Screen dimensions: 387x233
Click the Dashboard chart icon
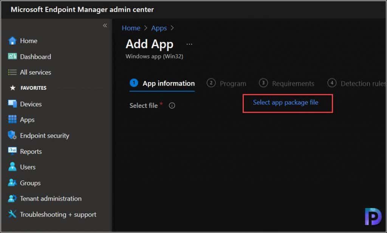12,57
